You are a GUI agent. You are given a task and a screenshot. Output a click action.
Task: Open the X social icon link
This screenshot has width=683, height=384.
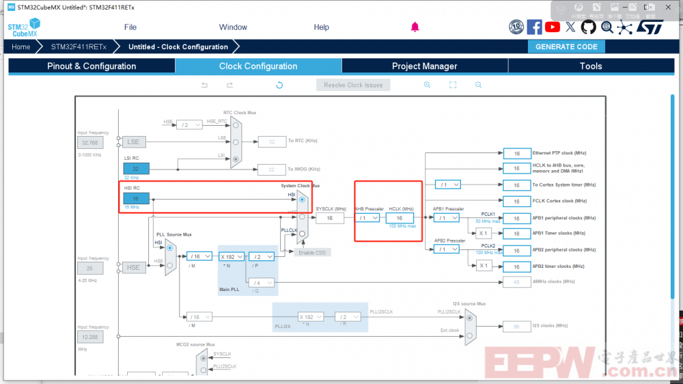570,27
